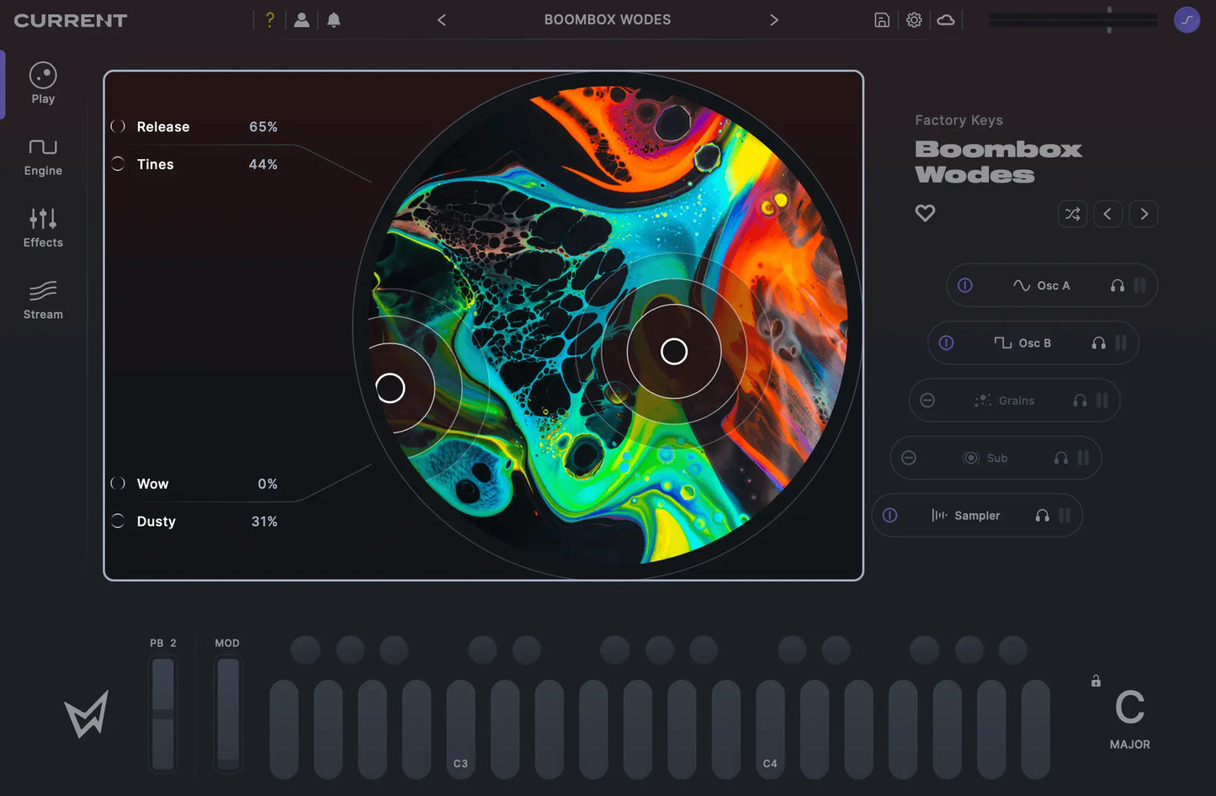The width and height of the screenshot is (1216, 796).
Task: Click the Stream sidebar button
Action: pyautogui.click(x=43, y=300)
